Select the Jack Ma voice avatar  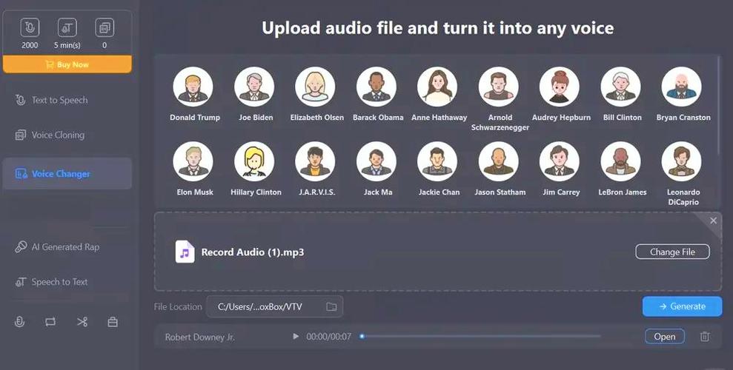click(377, 161)
